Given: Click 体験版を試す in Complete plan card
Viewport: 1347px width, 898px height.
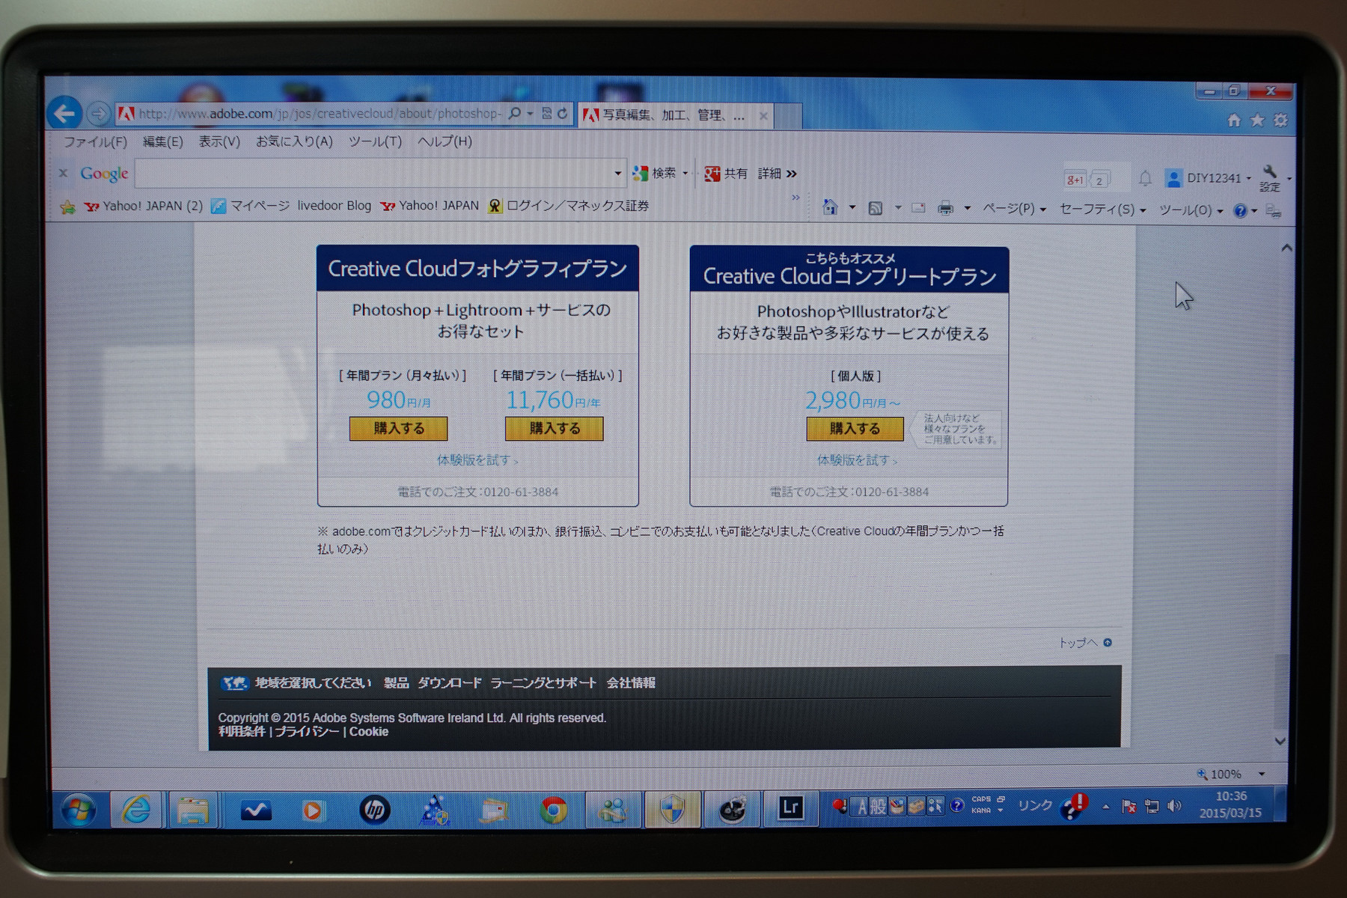Looking at the screenshot, I should click(x=857, y=460).
